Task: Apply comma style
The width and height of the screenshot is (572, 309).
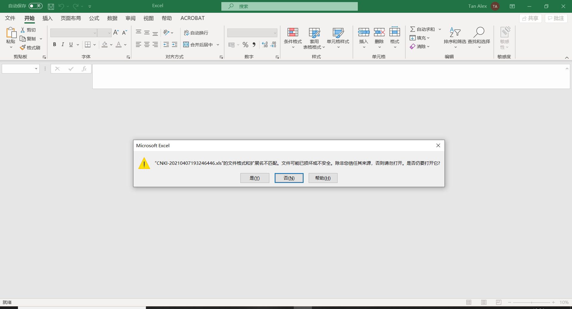Action: tap(254, 45)
